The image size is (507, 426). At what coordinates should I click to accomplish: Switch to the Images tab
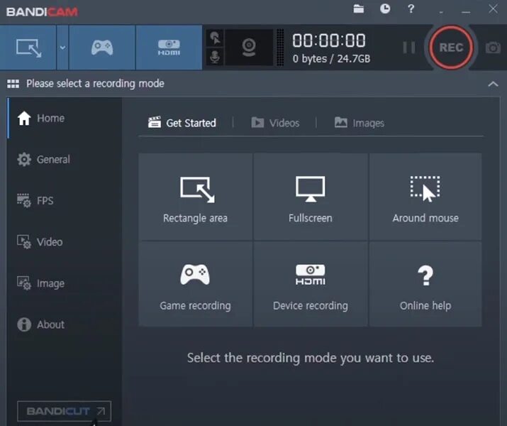click(x=360, y=123)
